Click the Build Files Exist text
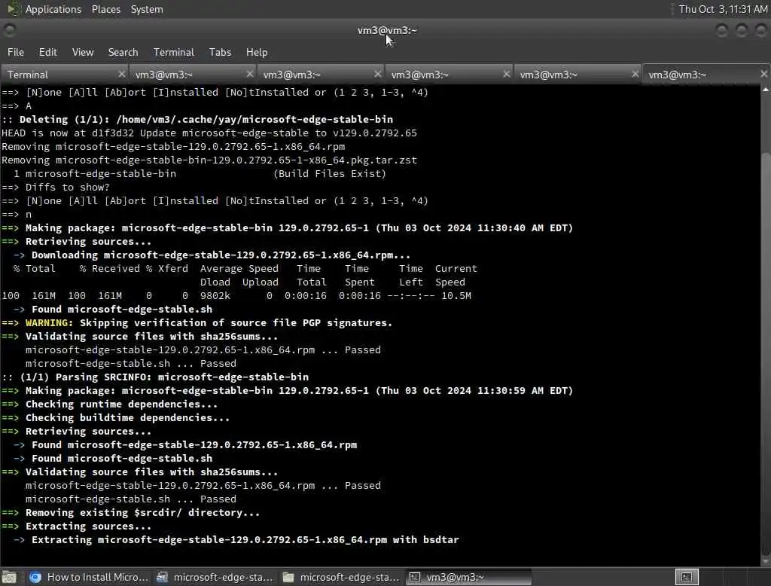Screen dimensions: 771x586 330,174
